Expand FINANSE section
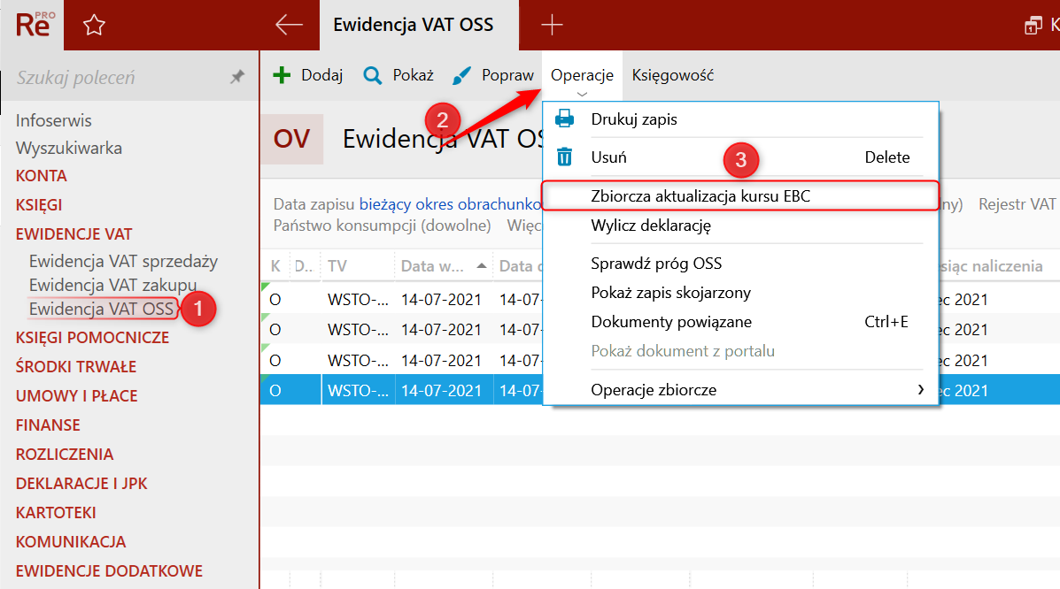 click(47, 425)
